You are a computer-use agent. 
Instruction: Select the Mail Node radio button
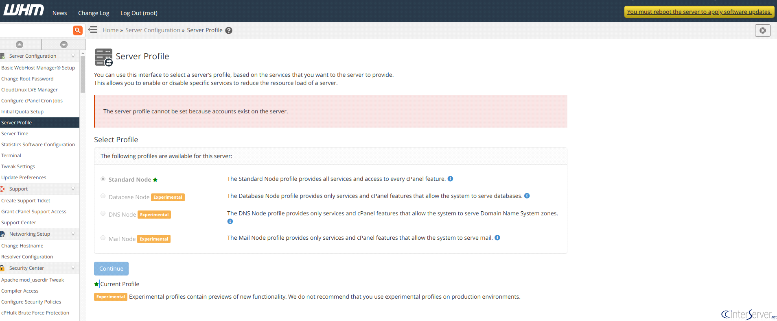[103, 238]
